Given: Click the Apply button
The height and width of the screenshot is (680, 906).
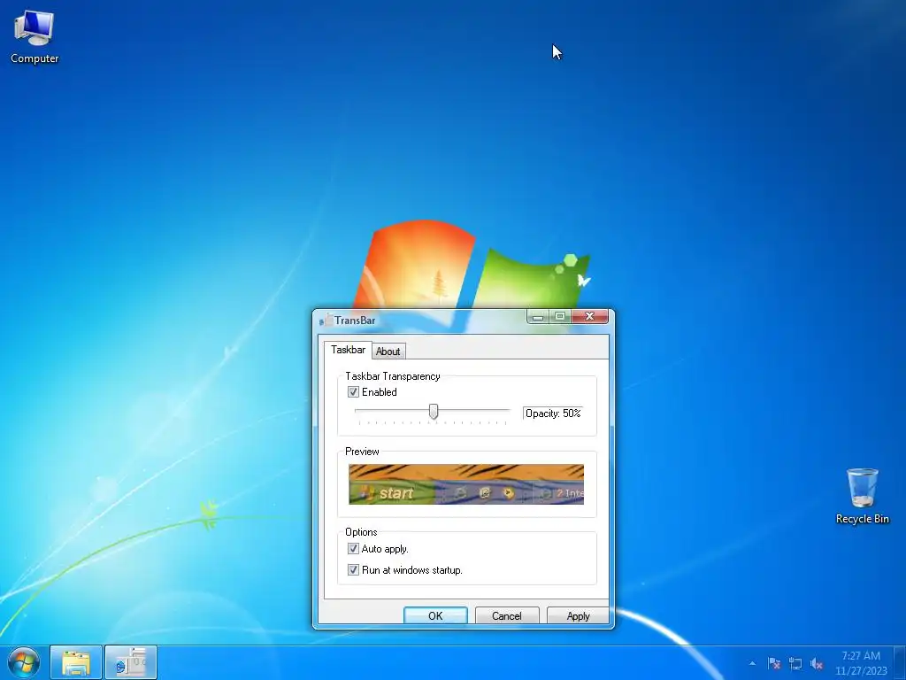Looking at the screenshot, I should point(578,616).
